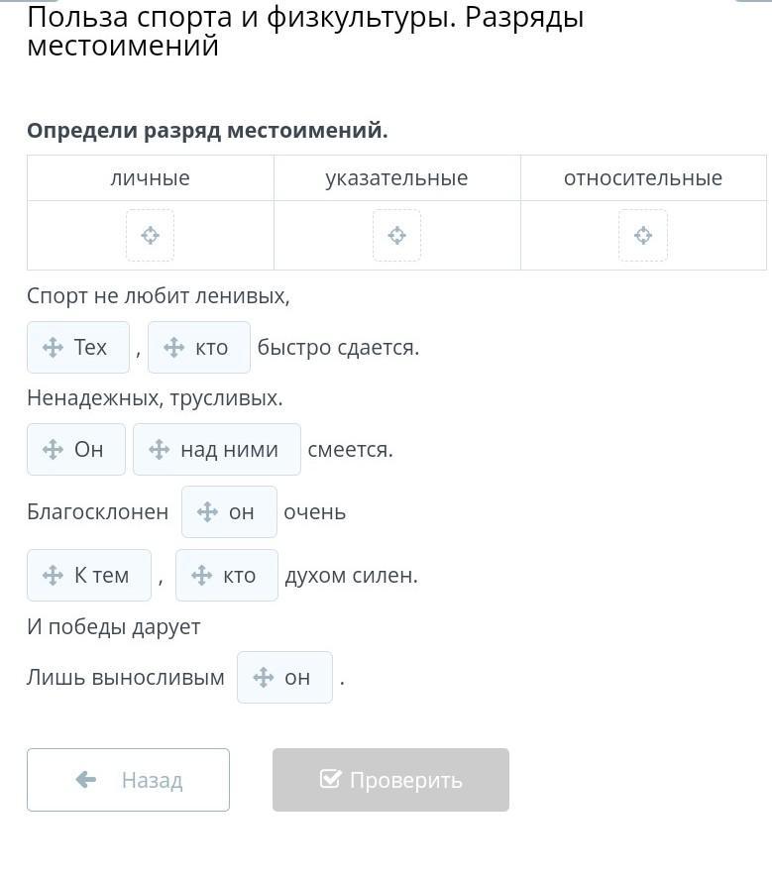Image resolution: width=772 pixels, height=879 pixels.
Task: Click the 'Назад' back button
Action: (x=129, y=780)
